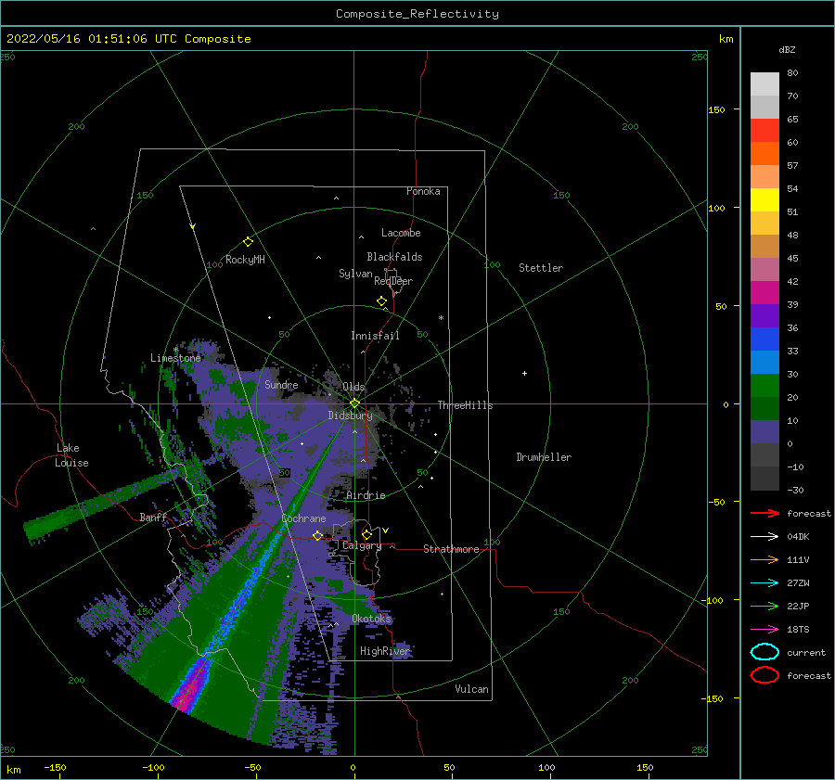This screenshot has height=780, width=835.
Task: Select the 80 dBZ light gray swatch
Action: pos(764,83)
